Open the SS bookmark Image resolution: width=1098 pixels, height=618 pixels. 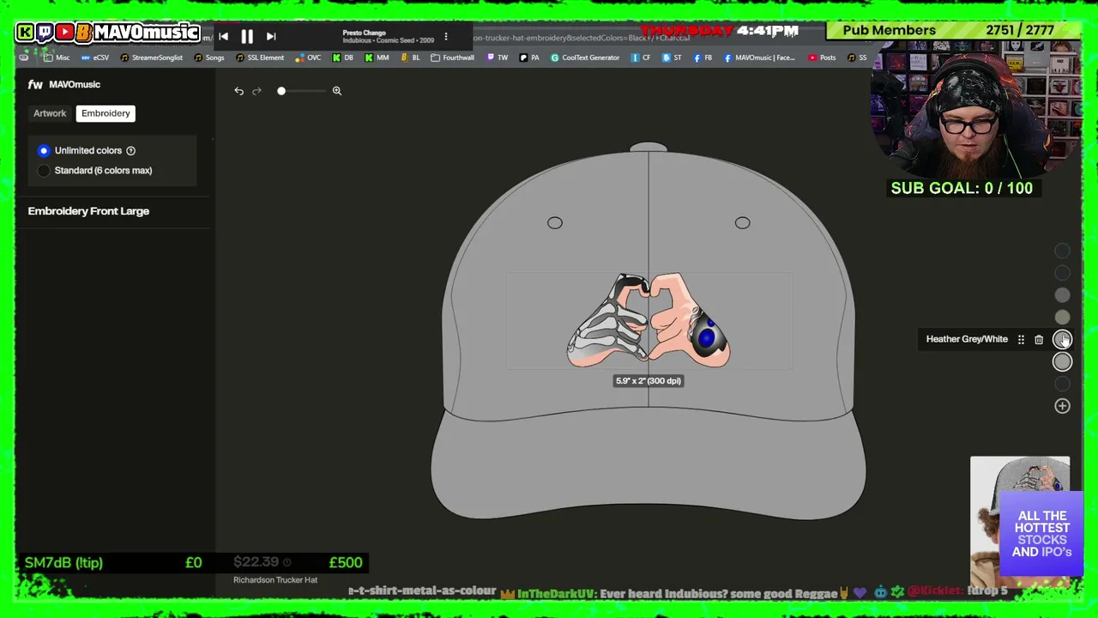[857, 58]
